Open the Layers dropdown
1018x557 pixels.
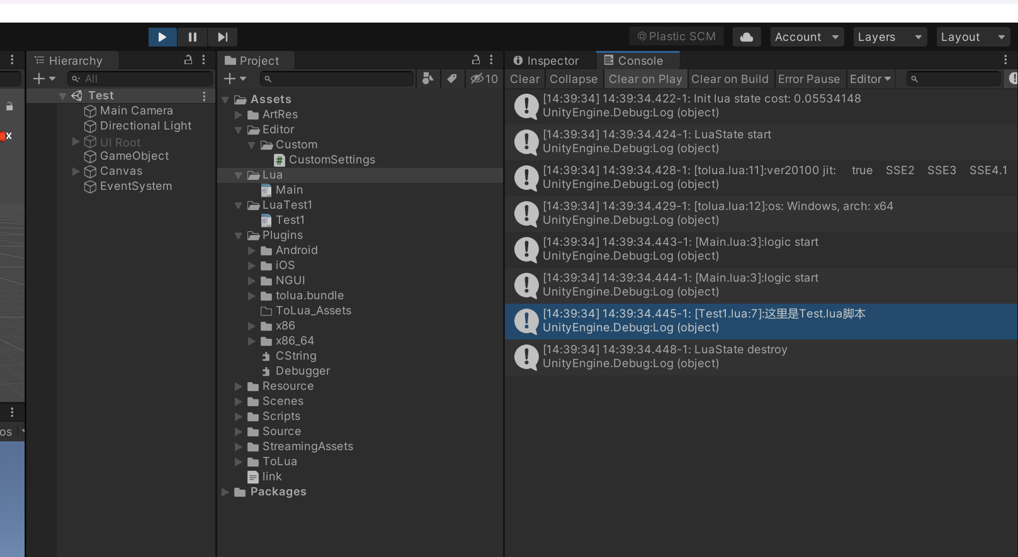[890, 37]
